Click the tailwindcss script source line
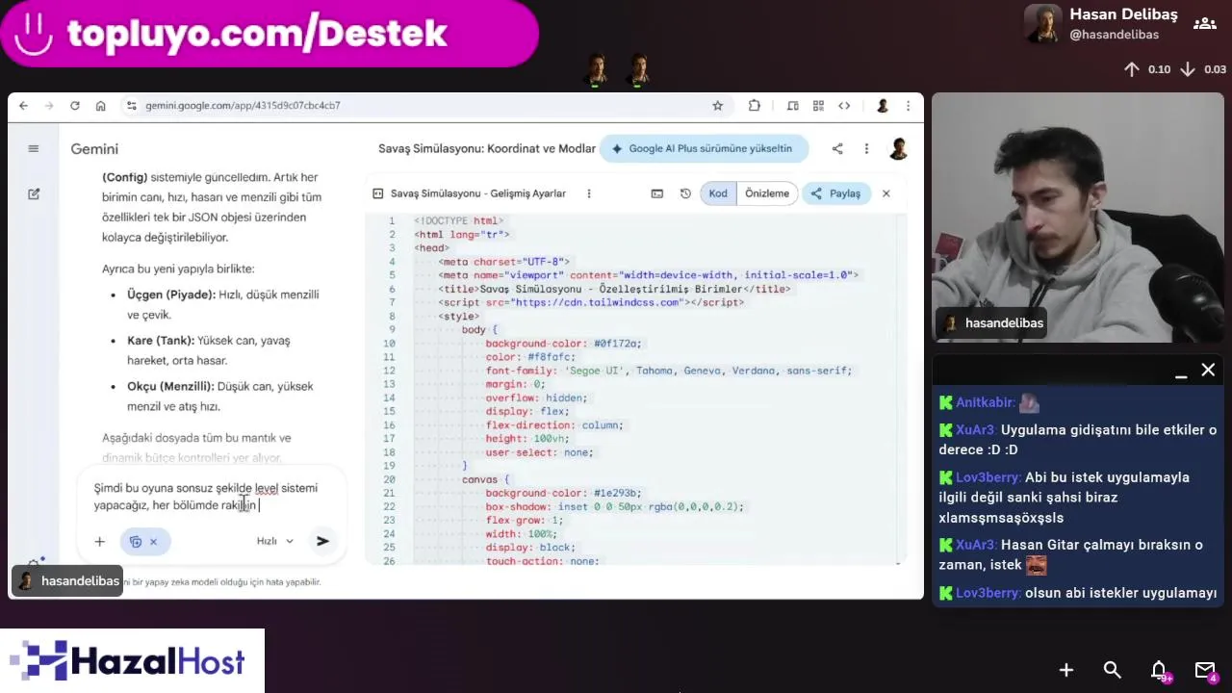This screenshot has width=1232, height=693. click(591, 302)
